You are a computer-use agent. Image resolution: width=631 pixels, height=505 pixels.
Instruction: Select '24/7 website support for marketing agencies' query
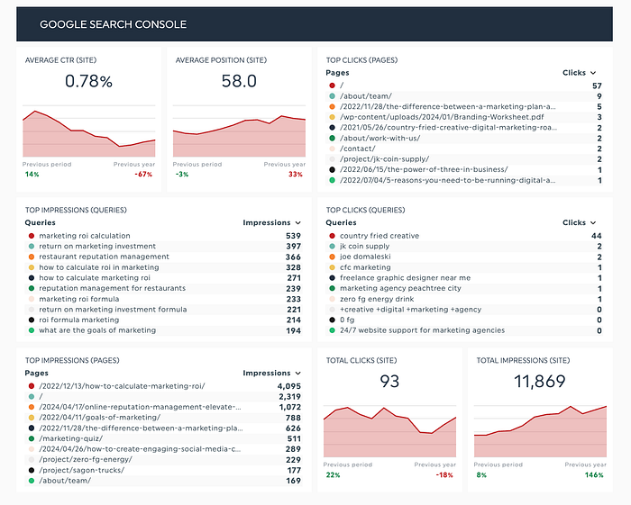click(x=465, y=330)
